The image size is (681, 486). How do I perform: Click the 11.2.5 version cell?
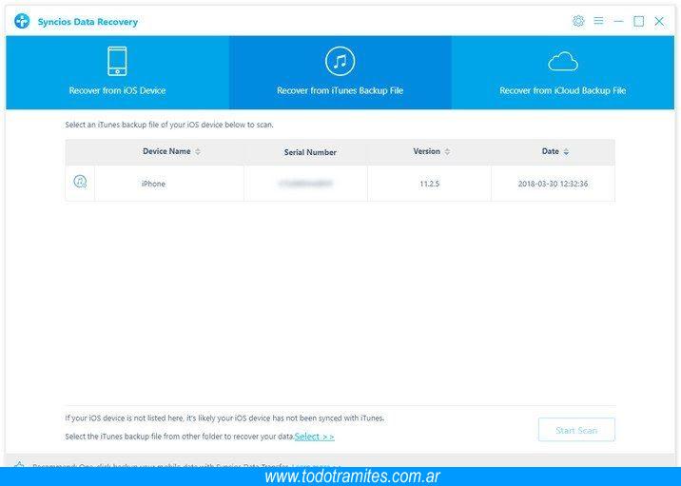click(x=429, y=184)
